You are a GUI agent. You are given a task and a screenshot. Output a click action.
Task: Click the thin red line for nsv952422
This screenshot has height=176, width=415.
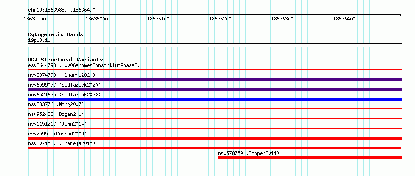[x=214, y=119]
